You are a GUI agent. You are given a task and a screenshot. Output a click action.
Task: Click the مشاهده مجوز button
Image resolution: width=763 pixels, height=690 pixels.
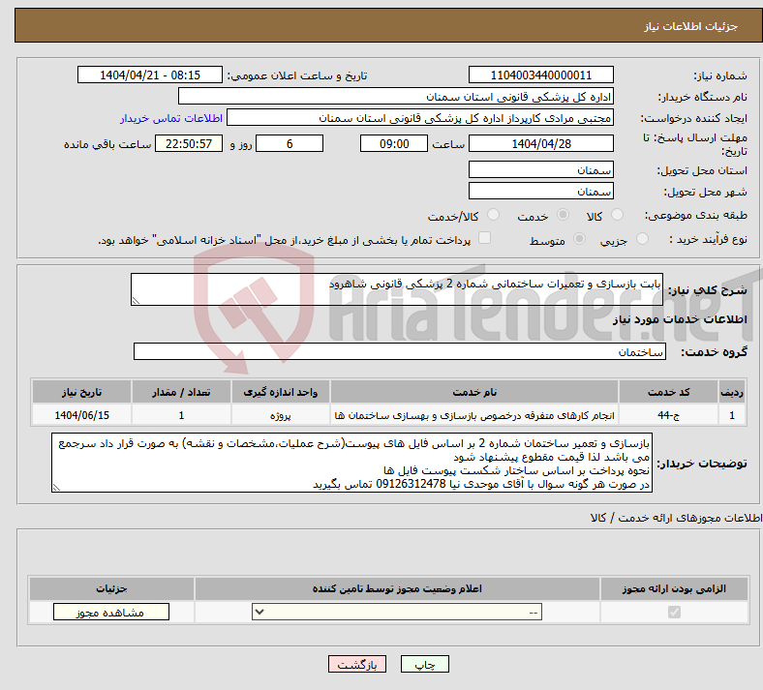click(111, 613)
